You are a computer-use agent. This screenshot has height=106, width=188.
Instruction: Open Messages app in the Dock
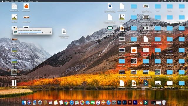(88, 103)
